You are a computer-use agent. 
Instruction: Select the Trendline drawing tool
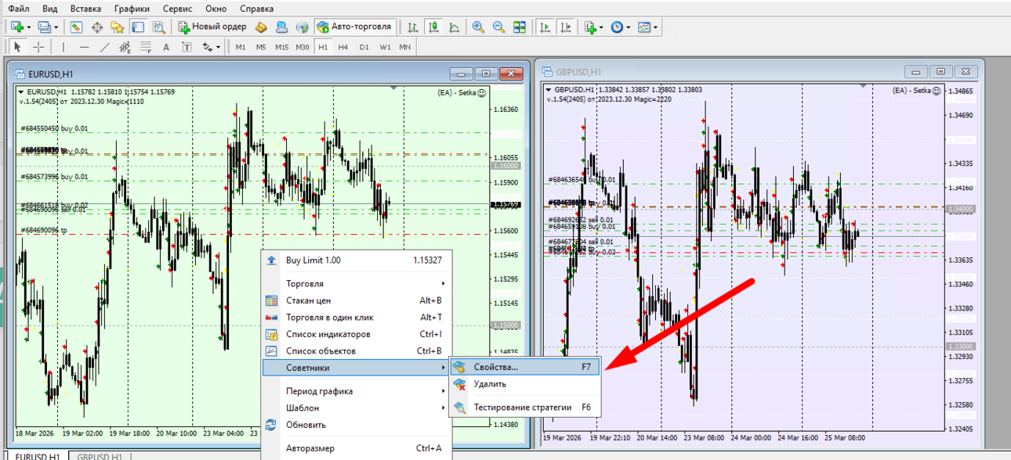pos(104,47)
